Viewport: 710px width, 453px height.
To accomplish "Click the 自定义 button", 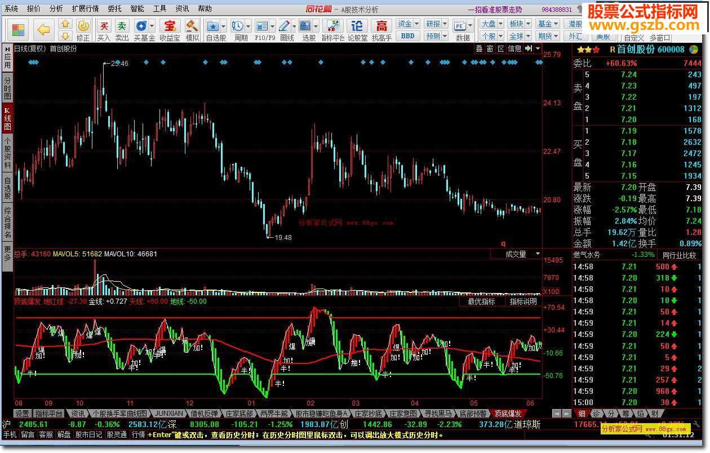I will click(x=633, y=38).
